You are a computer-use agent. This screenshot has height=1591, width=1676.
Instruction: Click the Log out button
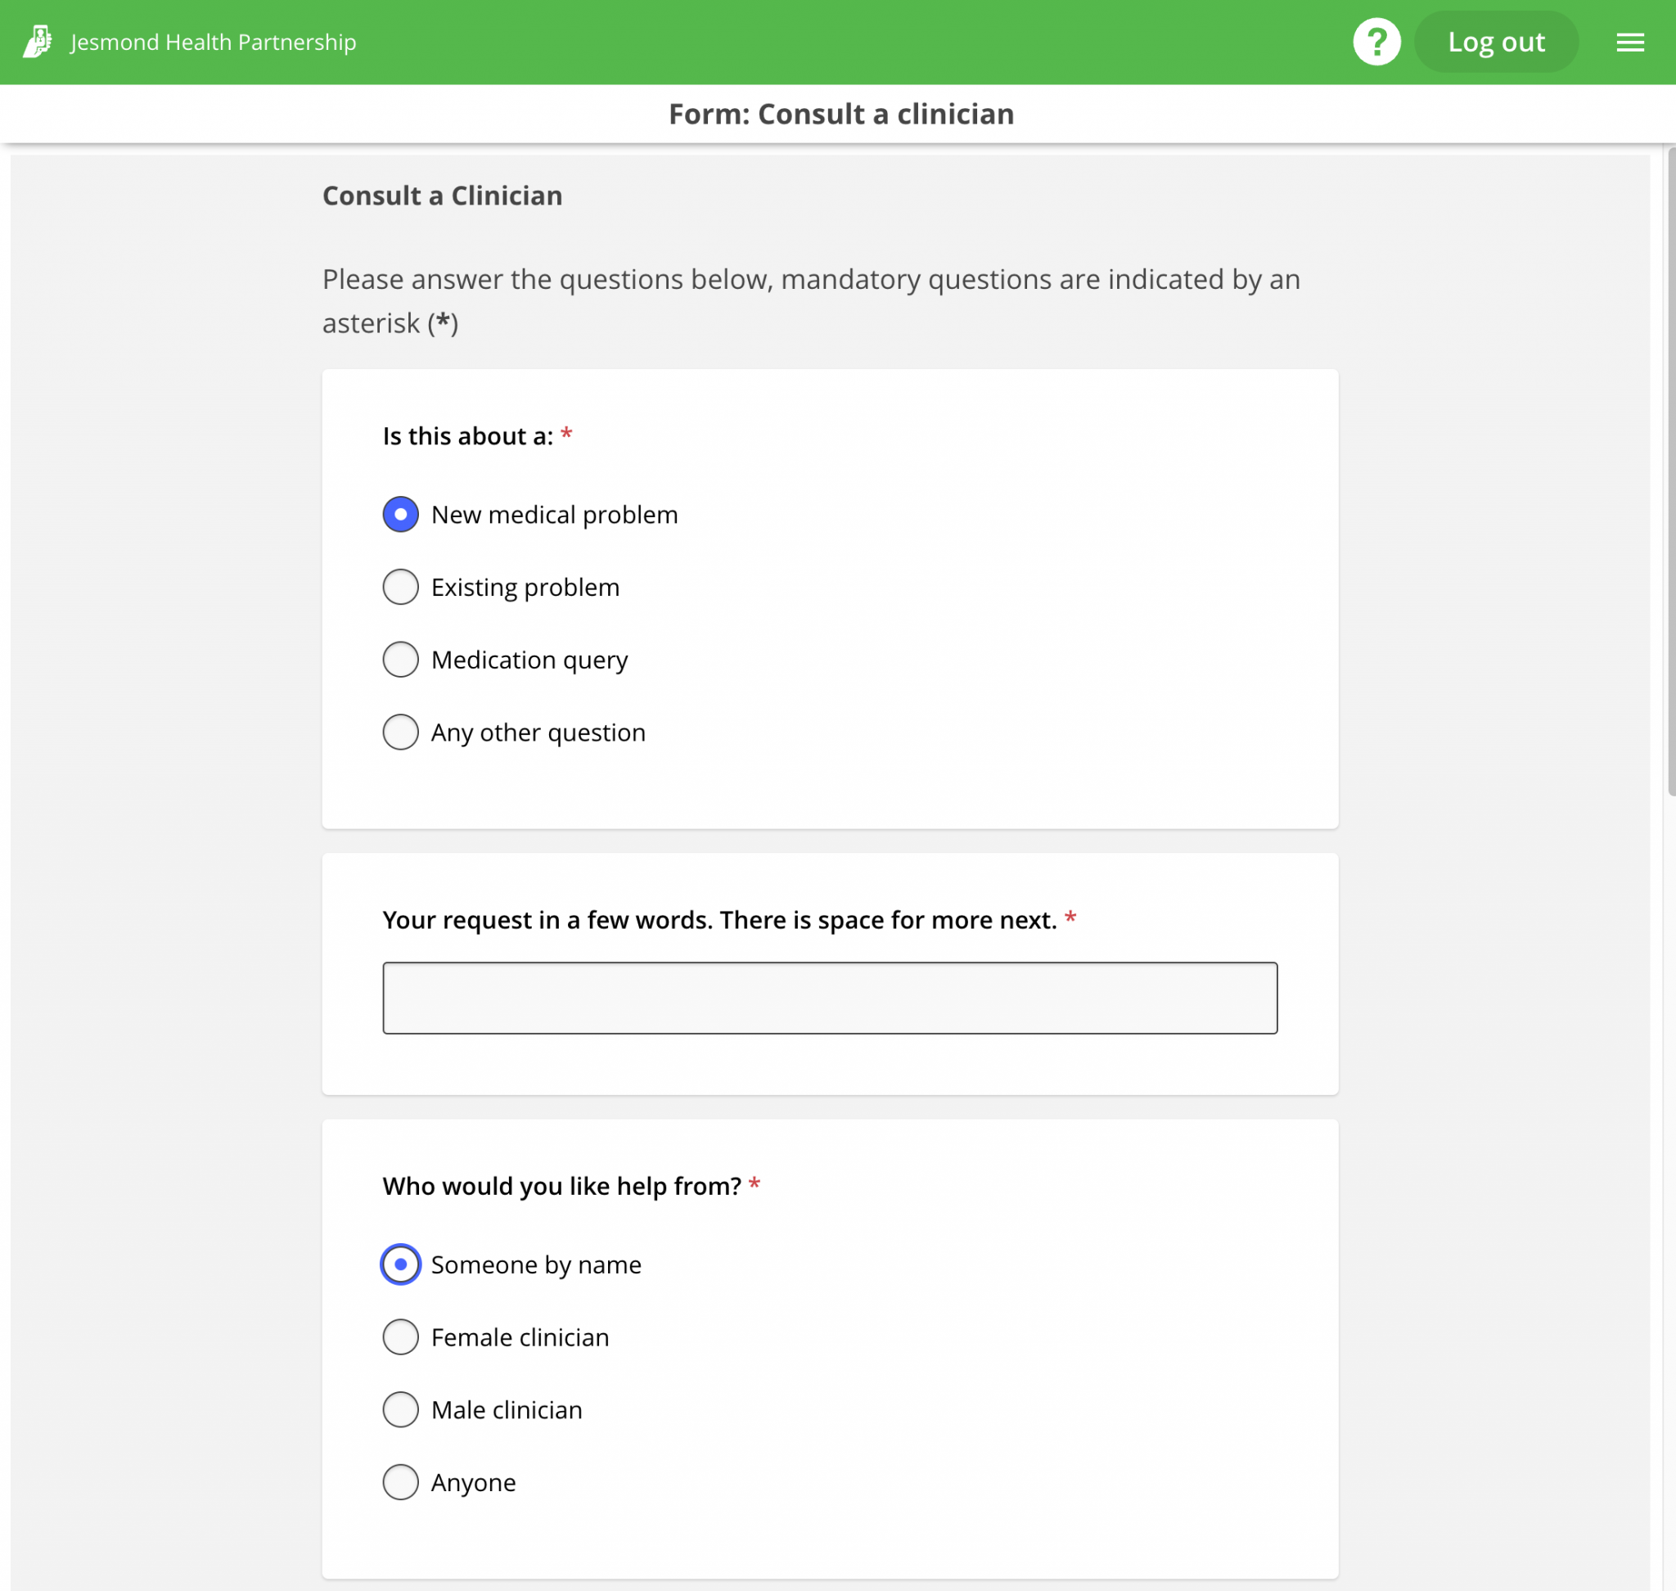[1496, 41]
